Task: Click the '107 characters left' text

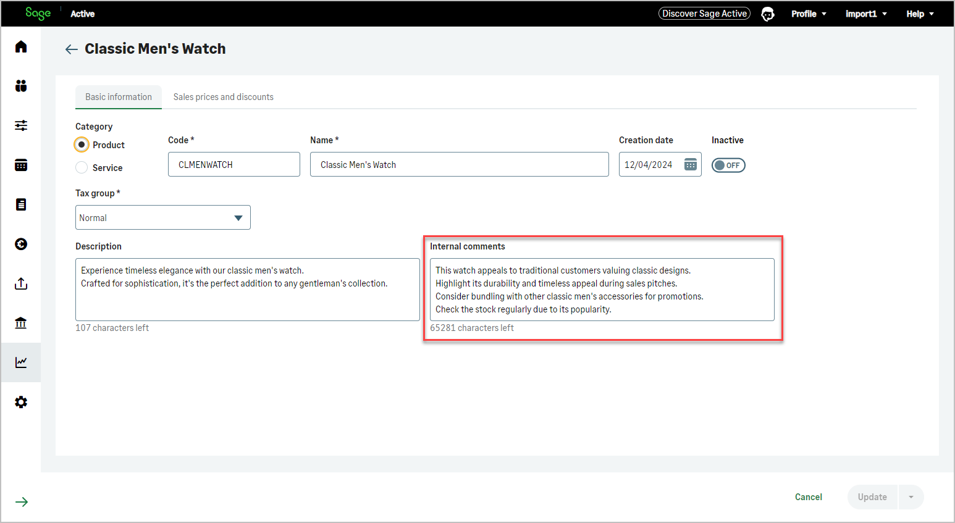Action: tap(112, 328)
